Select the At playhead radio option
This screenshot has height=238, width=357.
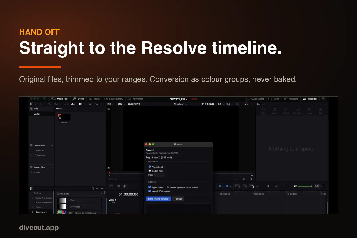coord(150,167)
